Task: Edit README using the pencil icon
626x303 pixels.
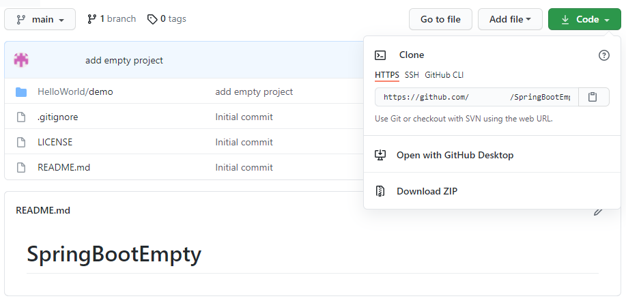Action: point(597,212)
